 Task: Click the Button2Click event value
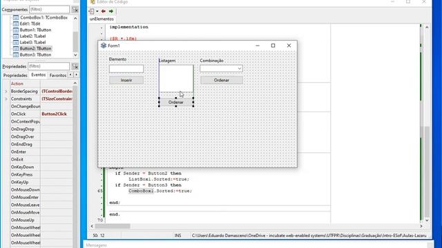pyautogui.click(x=54, y=114)
